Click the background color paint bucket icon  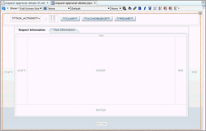[130, 8]
